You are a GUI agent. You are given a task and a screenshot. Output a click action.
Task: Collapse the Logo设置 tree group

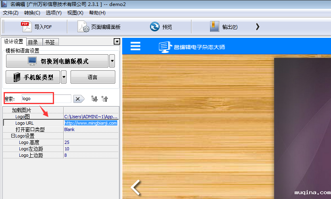pyautogui.click(x=12, y=136)
